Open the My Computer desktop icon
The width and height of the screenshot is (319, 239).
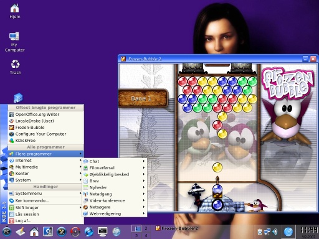coord(14,42)
